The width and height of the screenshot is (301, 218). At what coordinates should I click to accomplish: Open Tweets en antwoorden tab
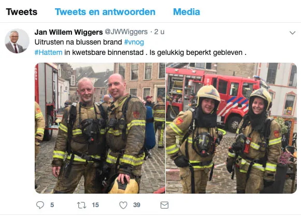105,12
